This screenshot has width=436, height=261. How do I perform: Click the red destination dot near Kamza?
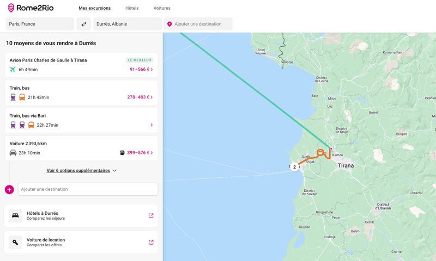pyautogui.click(x=331, y=148)
